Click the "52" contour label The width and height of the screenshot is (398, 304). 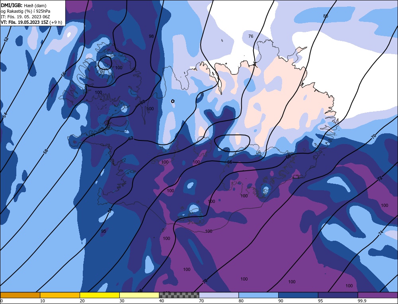tap(6, 39)
